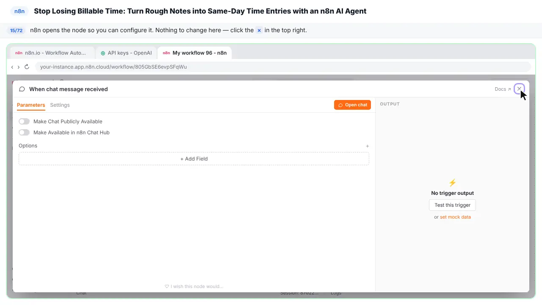Open the set mock data link

(455, 217)
